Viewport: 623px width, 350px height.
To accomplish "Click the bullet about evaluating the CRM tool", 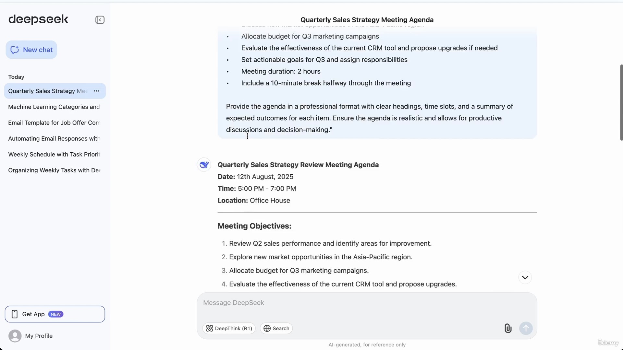I will (369, 48).
